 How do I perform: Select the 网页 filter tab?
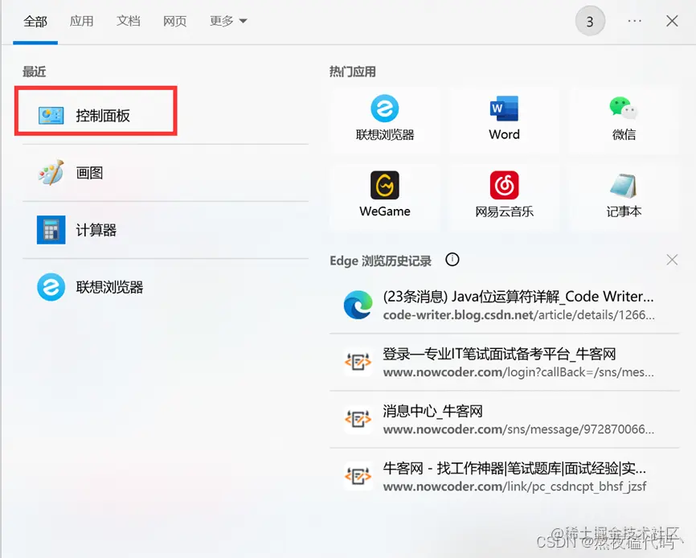(x=174, y=22)
